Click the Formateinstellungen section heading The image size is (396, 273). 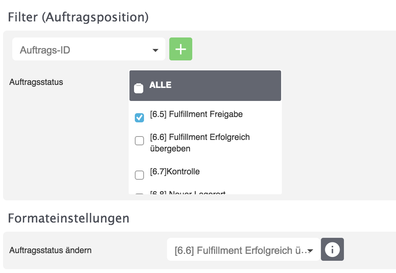point(69,218)
